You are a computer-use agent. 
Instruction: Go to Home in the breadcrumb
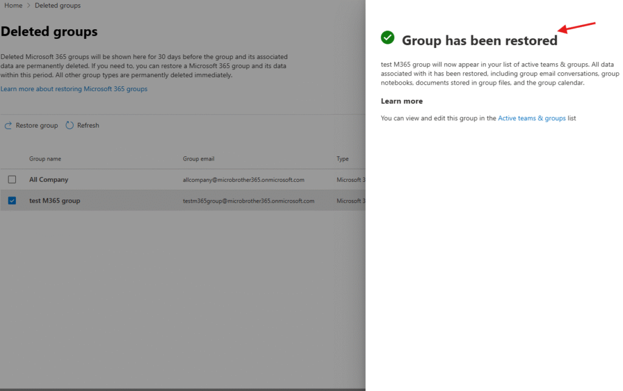pos(13,5)
